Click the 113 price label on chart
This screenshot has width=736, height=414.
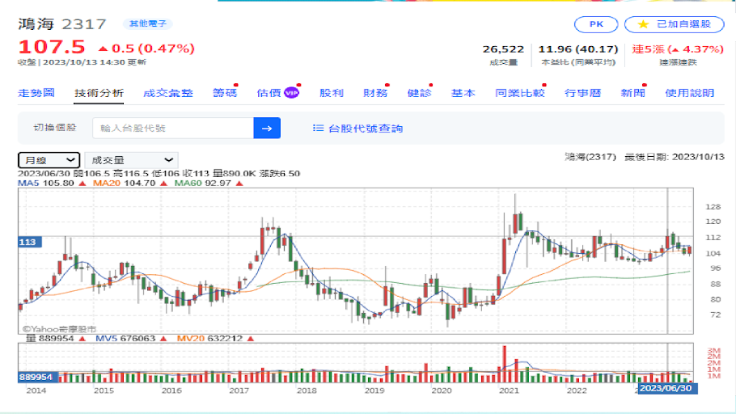pyautogui.click(x=30, y=242)
